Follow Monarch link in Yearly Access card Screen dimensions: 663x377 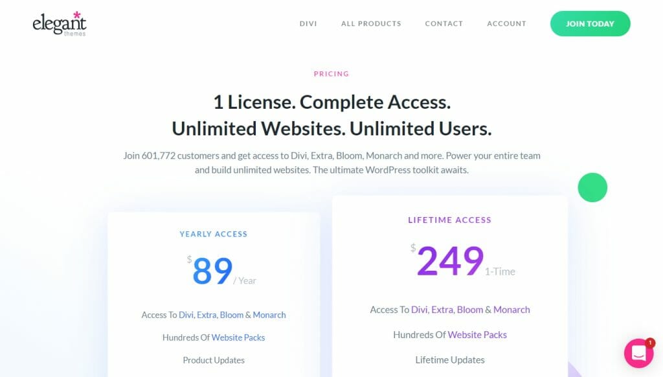point(269,315)
